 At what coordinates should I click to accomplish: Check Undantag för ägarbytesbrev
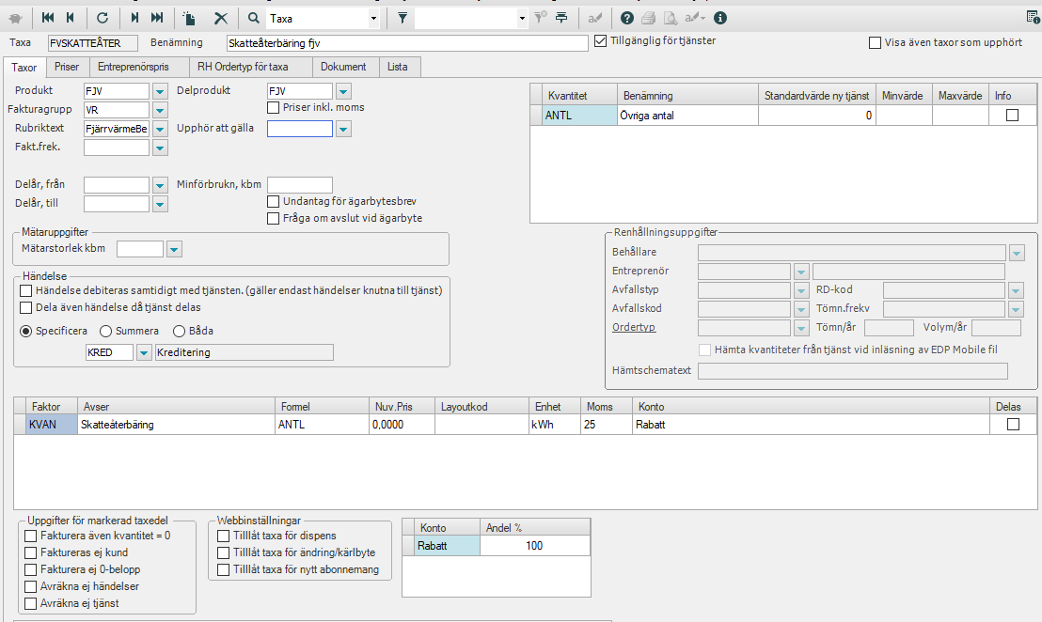click(x=273, y=201)
